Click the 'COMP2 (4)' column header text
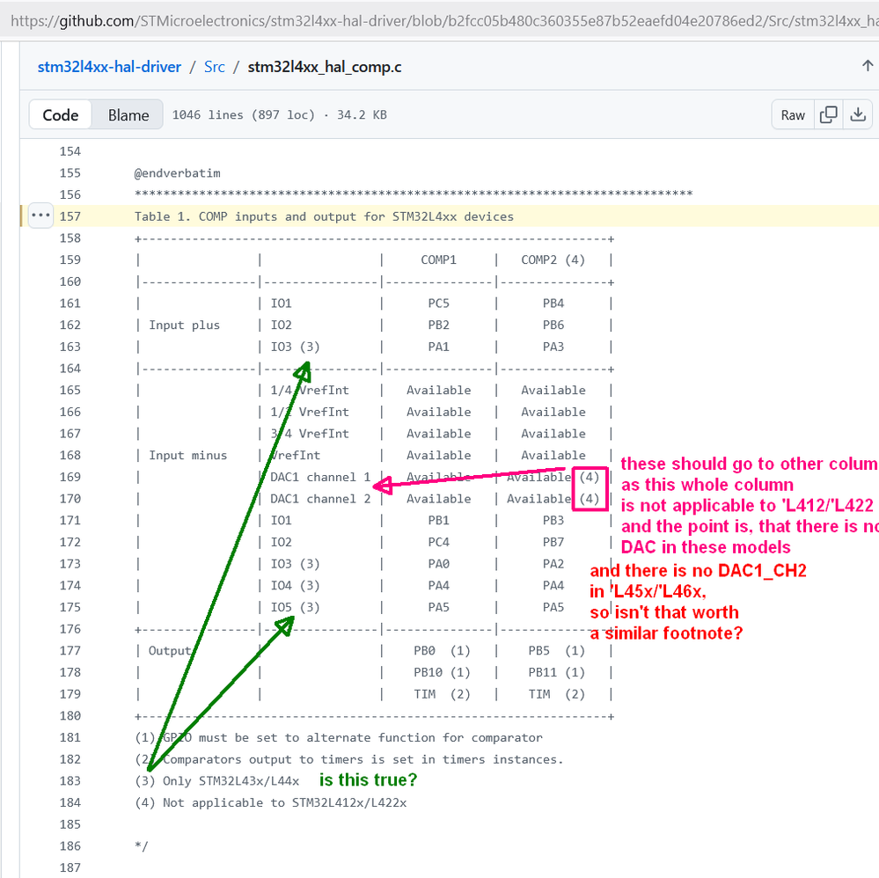The image size is (879, 878). click(x=553, y=260)
